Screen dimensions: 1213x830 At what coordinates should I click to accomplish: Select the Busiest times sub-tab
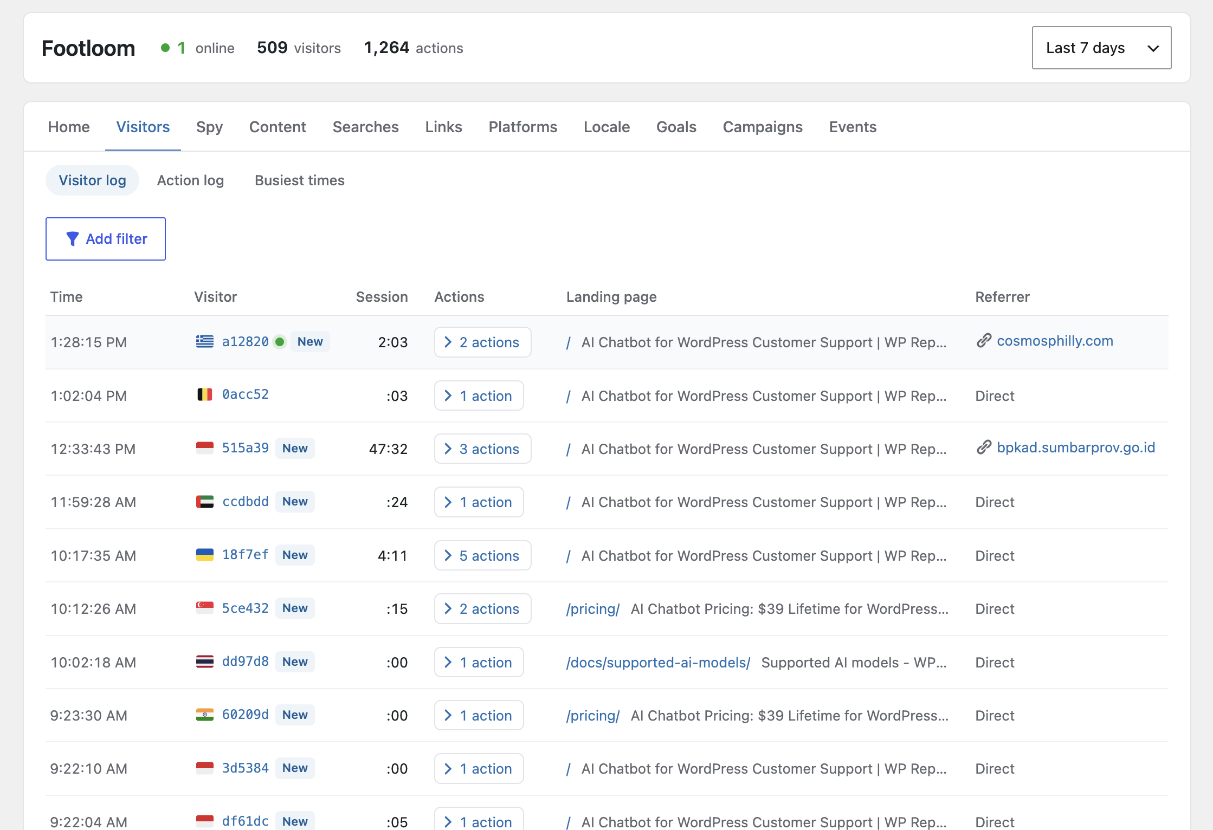[x=300, y=180]
